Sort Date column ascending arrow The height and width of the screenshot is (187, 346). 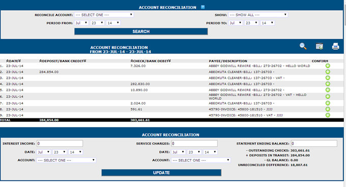click(x=8, y=61)
